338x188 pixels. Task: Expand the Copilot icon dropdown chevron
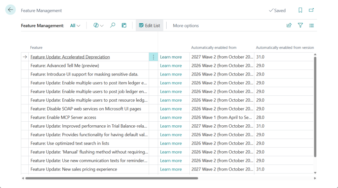102,26
